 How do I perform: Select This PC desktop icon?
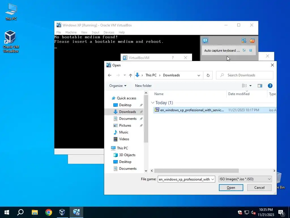coord(11,12)
